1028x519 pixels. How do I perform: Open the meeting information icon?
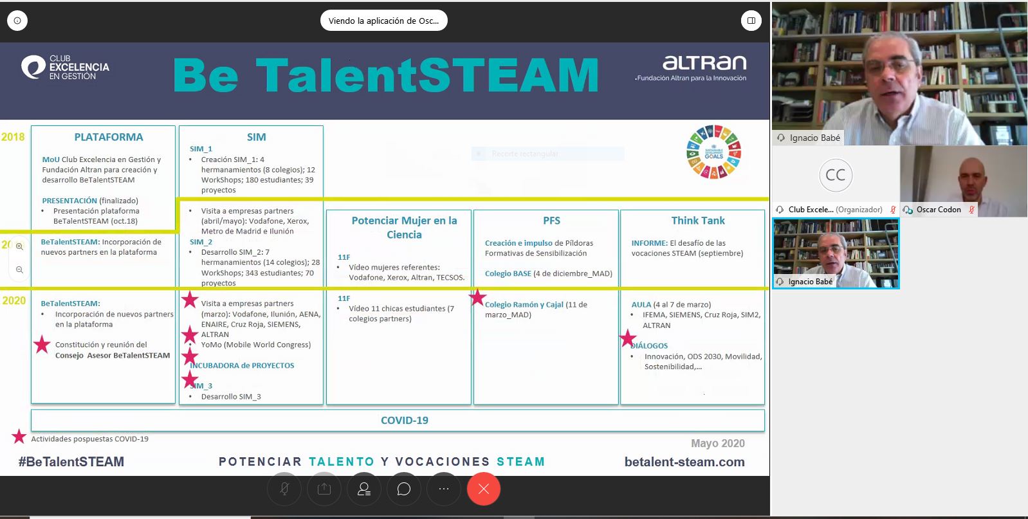[17, 21]
